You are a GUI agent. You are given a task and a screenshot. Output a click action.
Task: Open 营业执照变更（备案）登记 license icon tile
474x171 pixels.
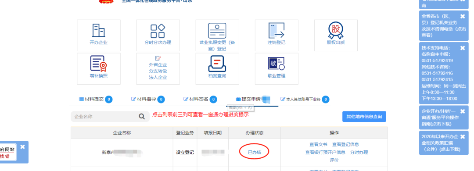(217, 36)
